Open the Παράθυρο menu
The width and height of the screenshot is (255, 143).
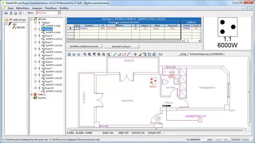[x=51, y=8]
